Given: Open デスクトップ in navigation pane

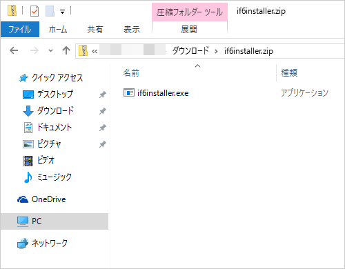Looking at the screenshot, I should click(55, 94).
